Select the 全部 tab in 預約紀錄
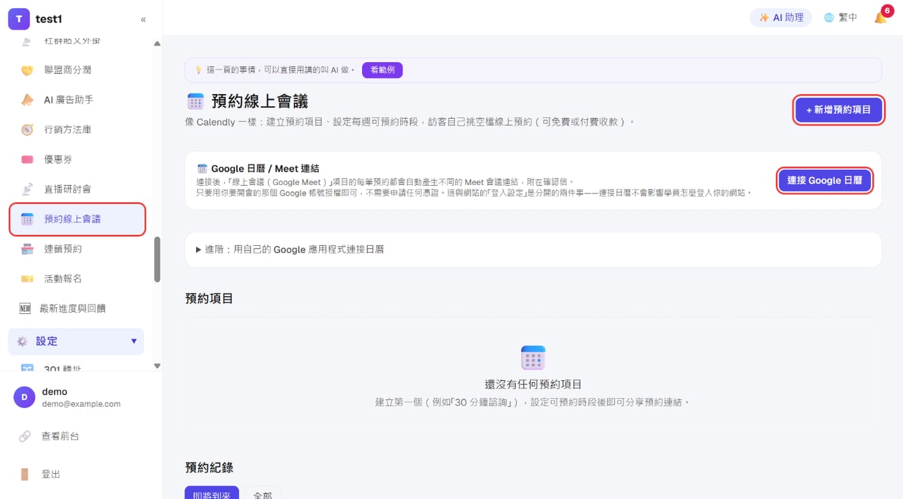This screenshot has height=499, width=903. (262, 494)
